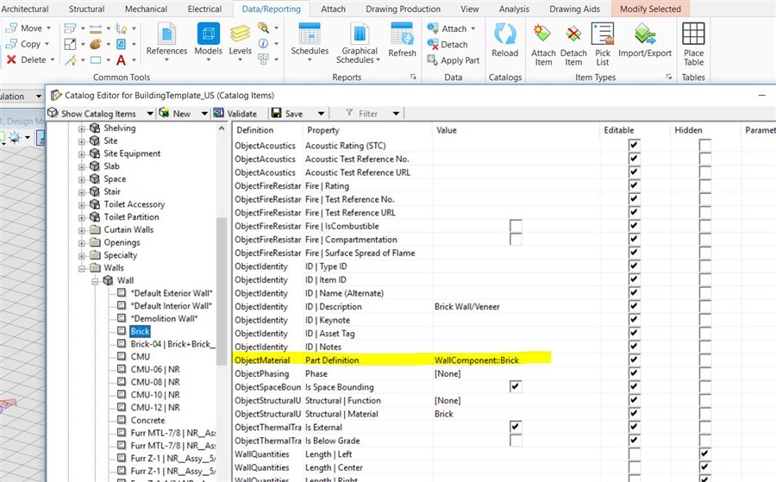Open the Schedules icon in Reports
Image resolution: width=776 pixels, height=482 pixels.
(x=310, y=34)
